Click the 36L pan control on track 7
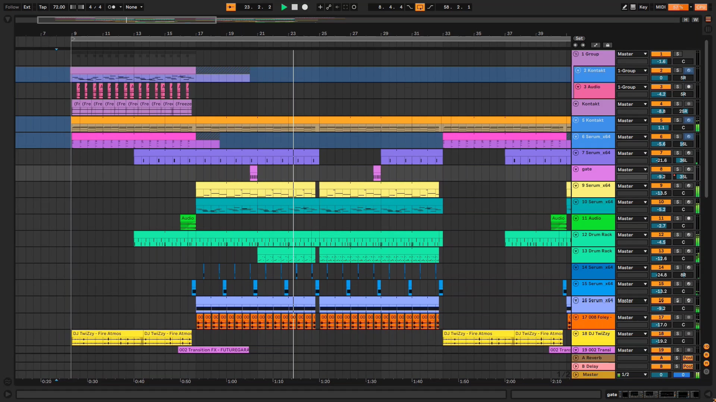The image size is (716, 402). coord(683,160)
